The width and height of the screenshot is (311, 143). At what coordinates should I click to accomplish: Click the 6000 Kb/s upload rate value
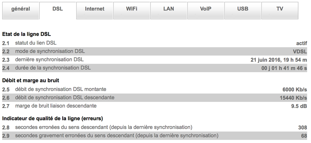(x=295, y=89)
